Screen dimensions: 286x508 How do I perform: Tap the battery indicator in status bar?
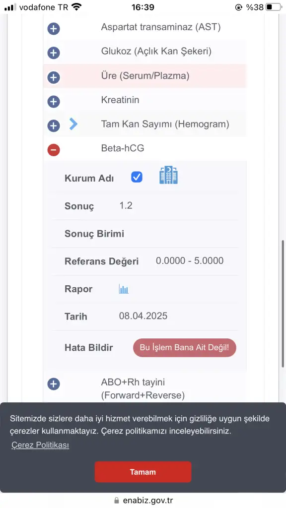[274, 7]
